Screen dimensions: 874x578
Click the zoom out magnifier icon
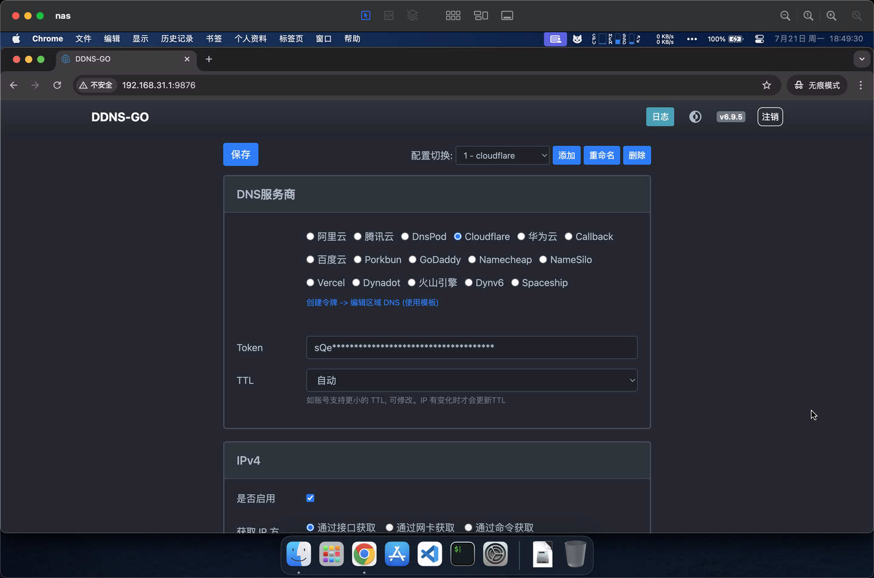tap(785, 16)
